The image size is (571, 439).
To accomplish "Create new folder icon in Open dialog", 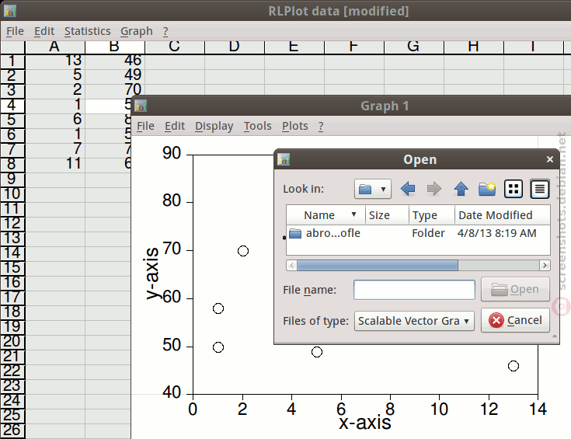I will 487,189.
